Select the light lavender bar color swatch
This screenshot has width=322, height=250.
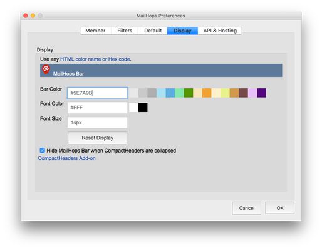click(x=252, y=92)
